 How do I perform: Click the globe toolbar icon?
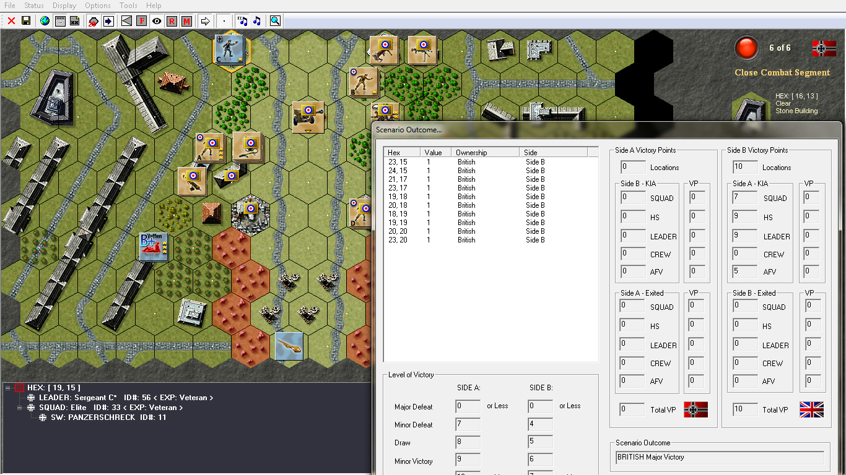pos(45,21)
